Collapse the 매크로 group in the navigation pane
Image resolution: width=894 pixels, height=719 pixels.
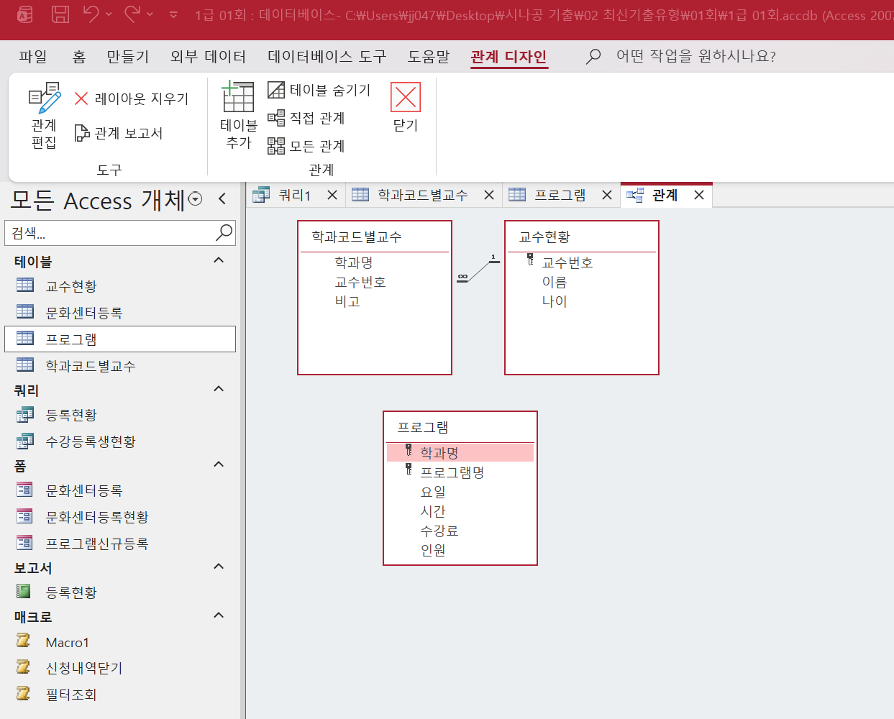[219, 615]
